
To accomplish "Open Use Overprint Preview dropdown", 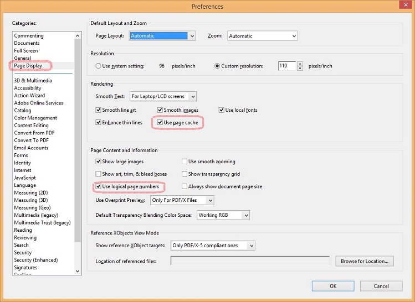I will pyautogui.click(x=182, y=200).
